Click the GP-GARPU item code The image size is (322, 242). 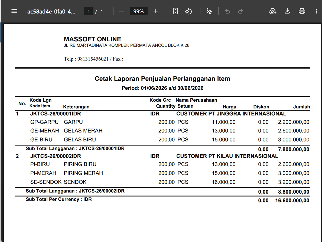point(44,122)
